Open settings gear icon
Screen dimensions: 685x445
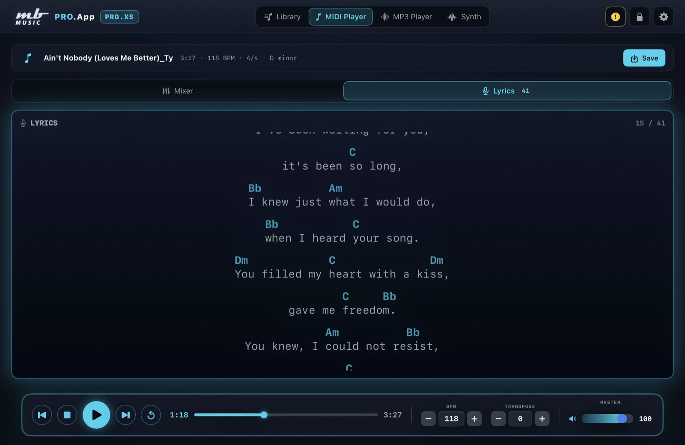(x=664, y=17)
